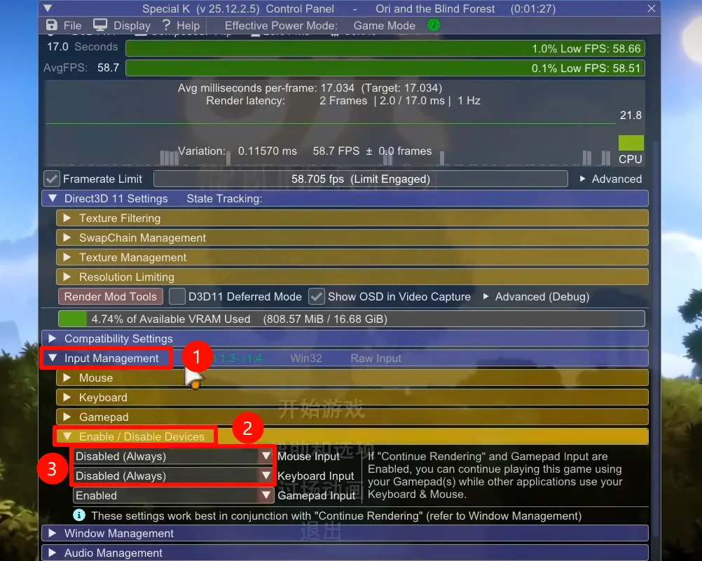Screen dimensions: 702x561
Task: Enable D3D11 Deferred Mode checkbox
Action: 177,296
